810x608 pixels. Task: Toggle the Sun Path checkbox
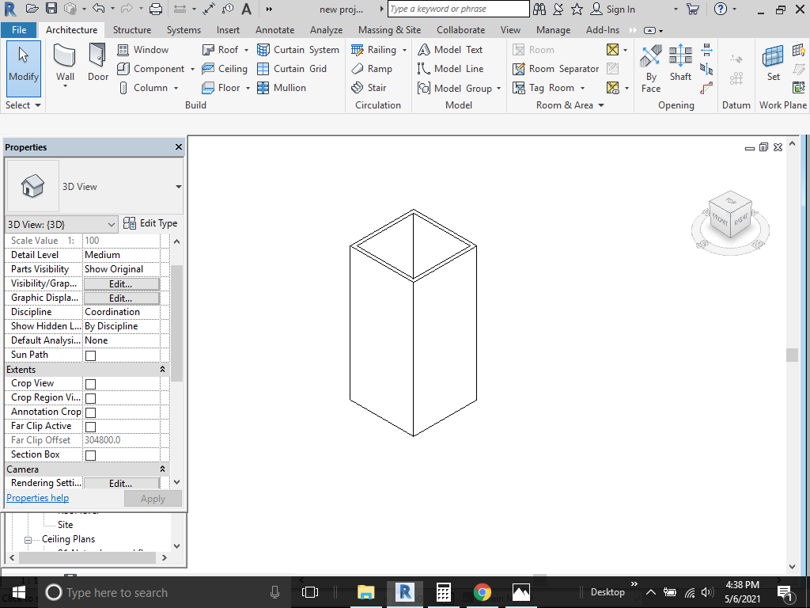coord(90,355)
